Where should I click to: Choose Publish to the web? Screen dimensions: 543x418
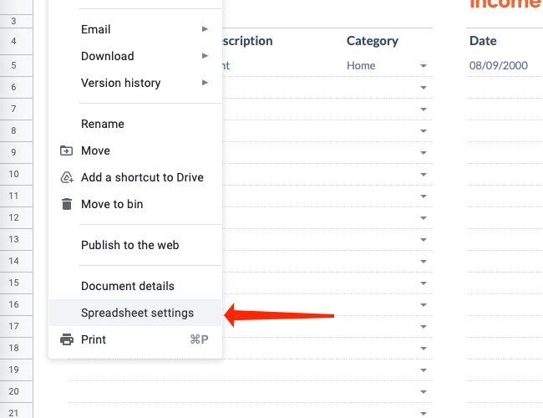coord(129,245)
